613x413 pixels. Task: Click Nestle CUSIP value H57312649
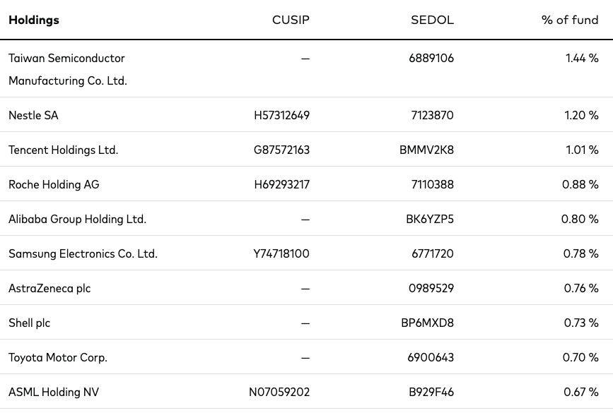pos(281,115)
